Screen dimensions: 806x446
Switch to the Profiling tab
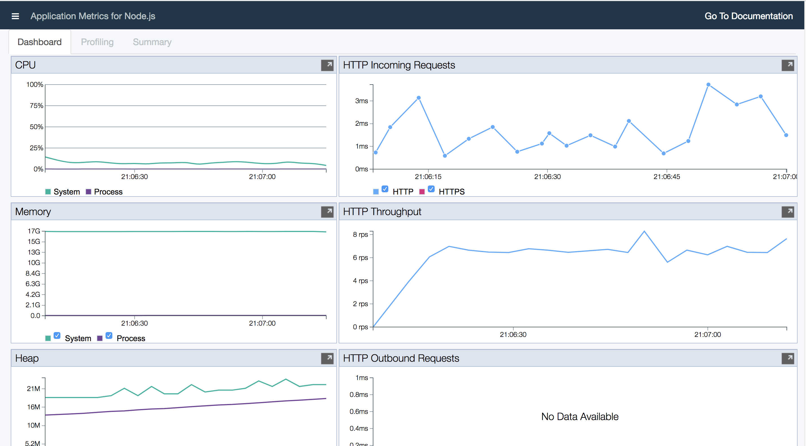pos(97,42)
